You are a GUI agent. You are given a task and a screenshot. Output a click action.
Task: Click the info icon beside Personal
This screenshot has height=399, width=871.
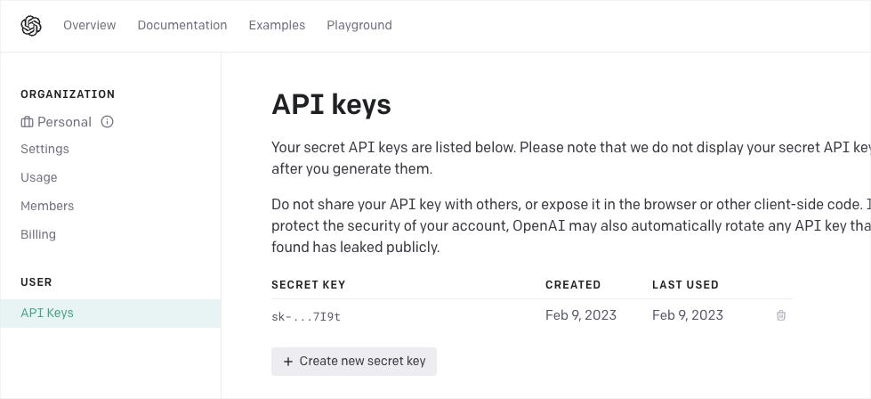tap(108, 122)
